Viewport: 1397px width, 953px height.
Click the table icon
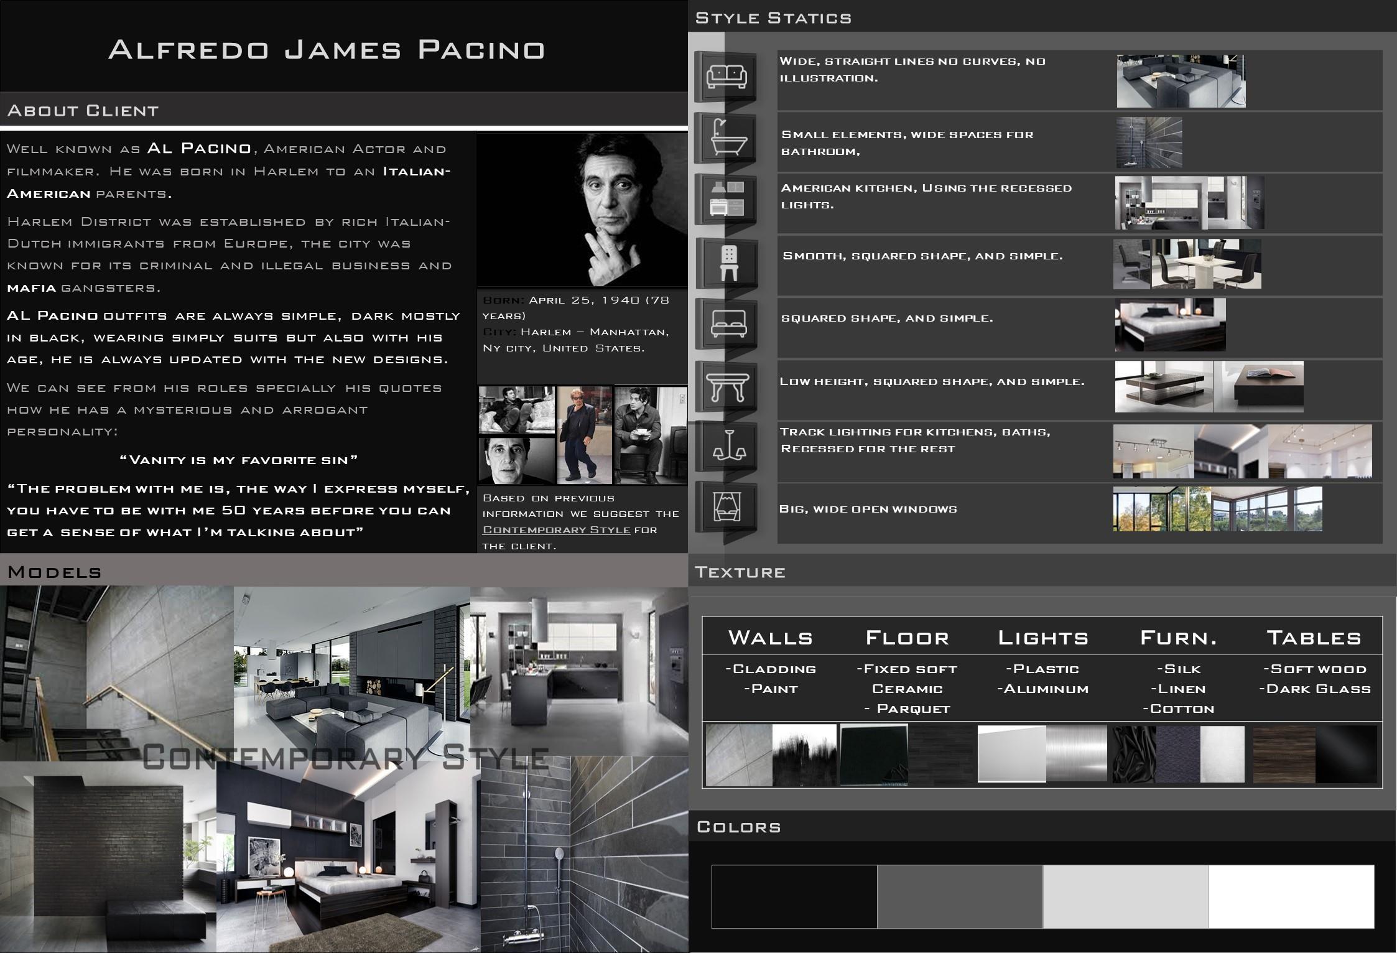(x=726, y=386)
